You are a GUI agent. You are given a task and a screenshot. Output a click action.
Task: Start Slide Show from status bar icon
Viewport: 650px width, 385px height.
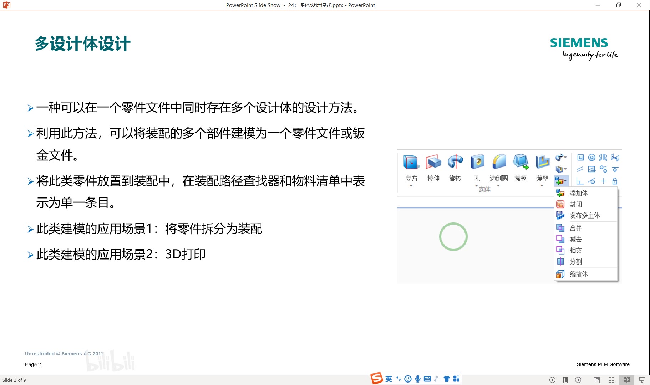pyautogui.click(x=641, y=380)
